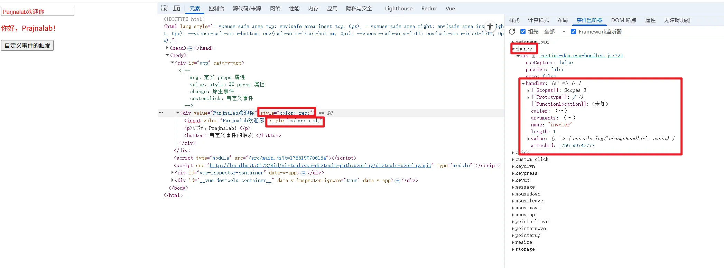Expand the vue-inspector-container ellipsis badge
This screenshot has width=724, height=268.
coord(303,173)
